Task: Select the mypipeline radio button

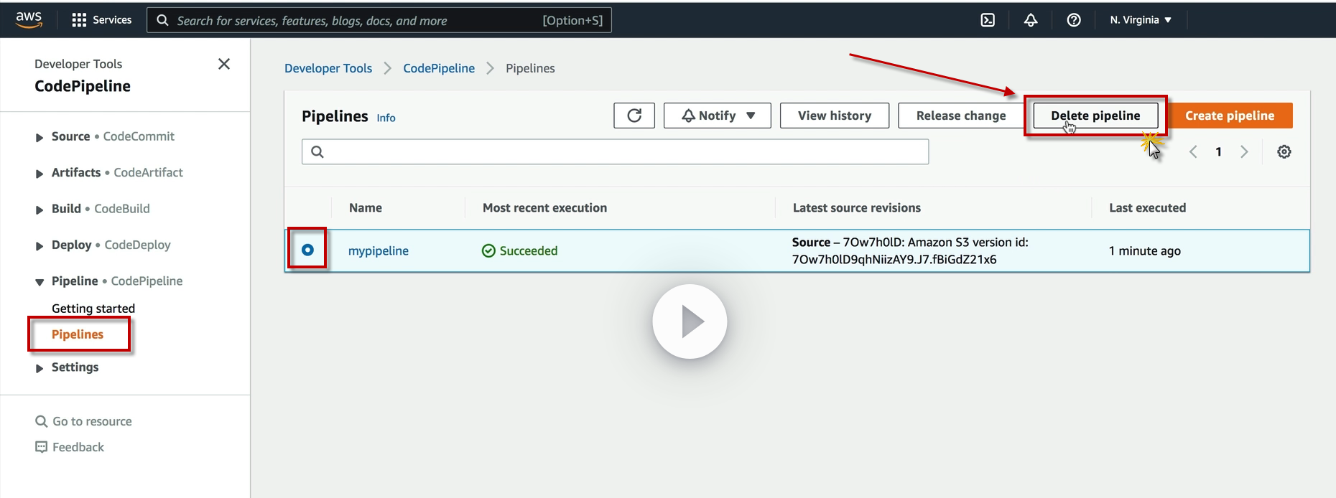Action: 307,250
